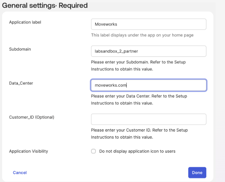This screenshot has width=225, height=182.
Task: Click the Data_Center field containing moveworks.com
Action: click(x=148, y=85)
